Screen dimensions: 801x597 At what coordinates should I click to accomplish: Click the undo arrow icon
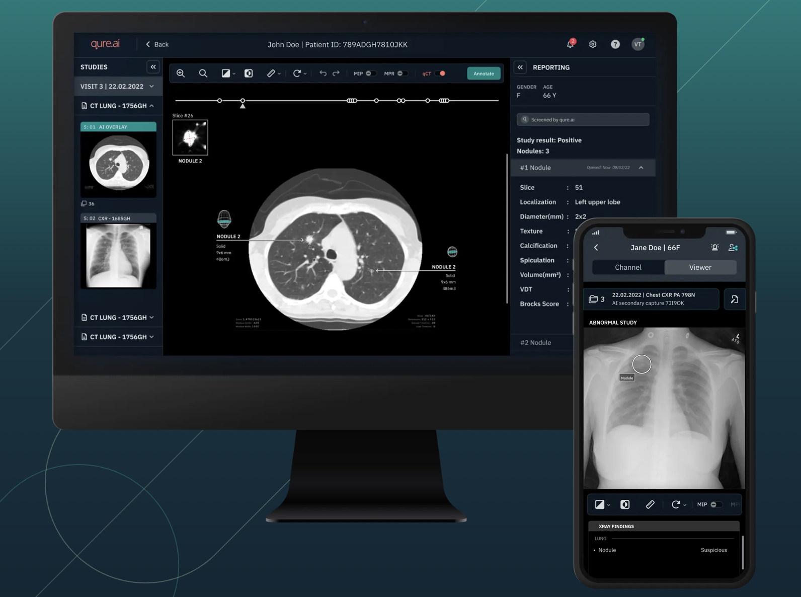(323, 73)
